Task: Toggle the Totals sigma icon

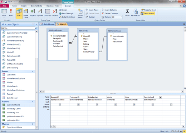Action: pyautogui.click(x=127, y=13)
